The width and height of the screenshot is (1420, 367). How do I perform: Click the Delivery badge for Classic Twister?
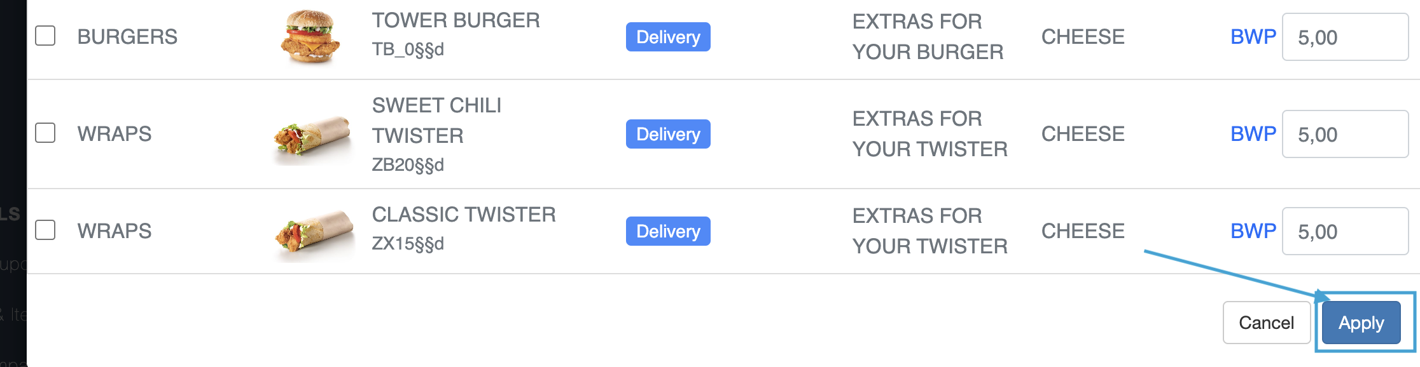[x=668, y=231]
